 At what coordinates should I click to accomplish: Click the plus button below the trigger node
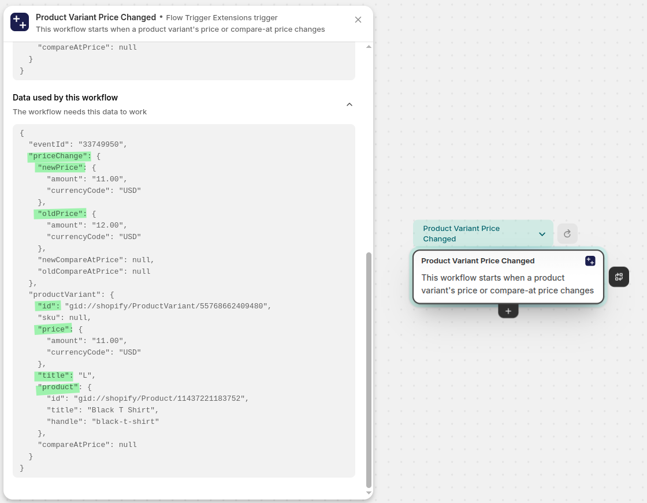pyautogui.click(x=508, y=311)
